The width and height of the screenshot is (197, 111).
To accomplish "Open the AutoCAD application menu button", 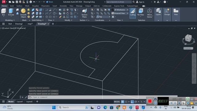I will click(4, 2).
